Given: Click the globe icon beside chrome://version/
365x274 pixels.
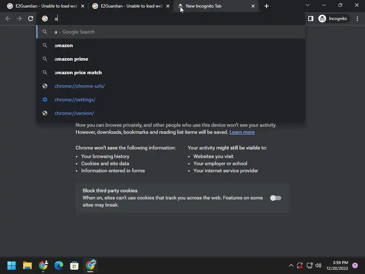Looking at the screenshot, I should click(x=45, y=113).
